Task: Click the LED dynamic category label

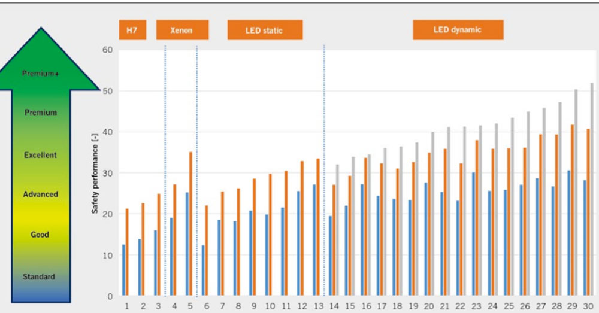Action: point(458,30)
